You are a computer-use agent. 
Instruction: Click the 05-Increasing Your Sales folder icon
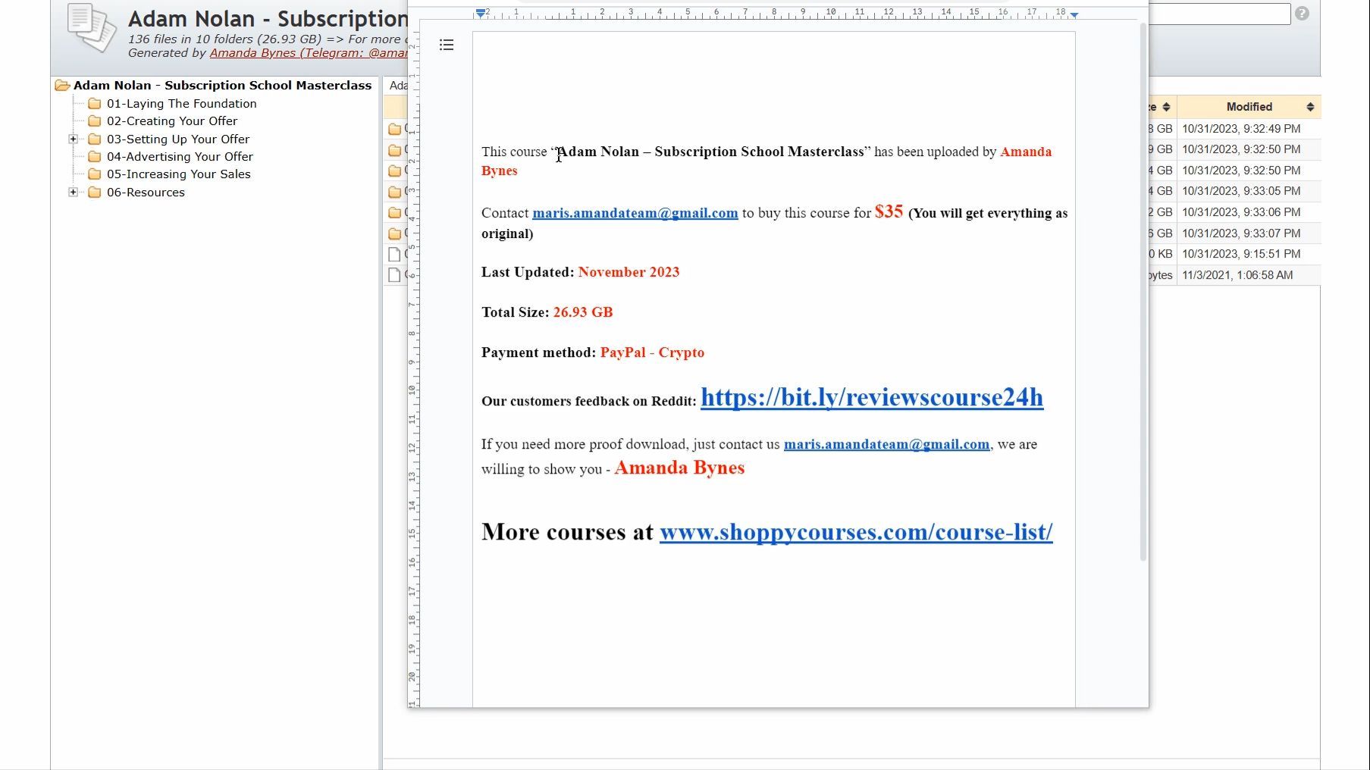pyautogui.click(x=95, y=174)
